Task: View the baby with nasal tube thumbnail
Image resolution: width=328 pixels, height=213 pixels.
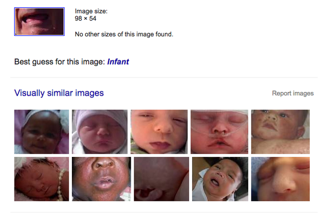Action: coord(219,132)
